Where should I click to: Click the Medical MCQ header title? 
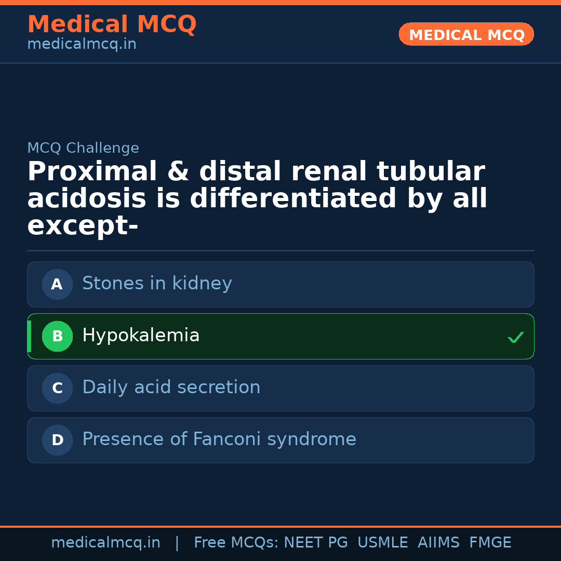tap(112, 24)
